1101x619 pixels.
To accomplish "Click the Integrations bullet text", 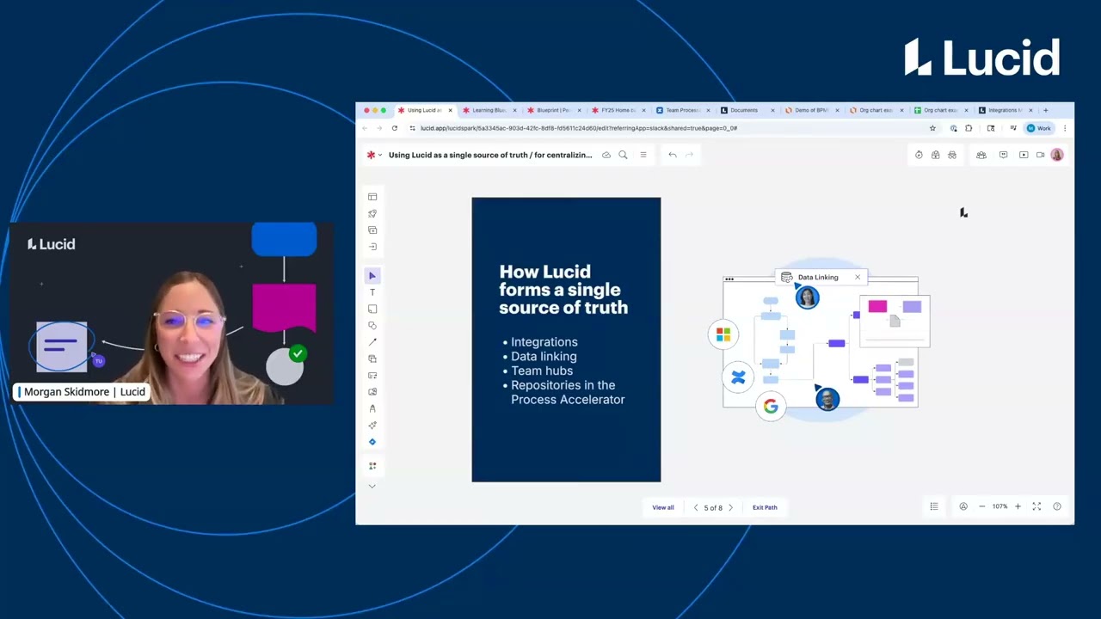I will pos(544,342).
